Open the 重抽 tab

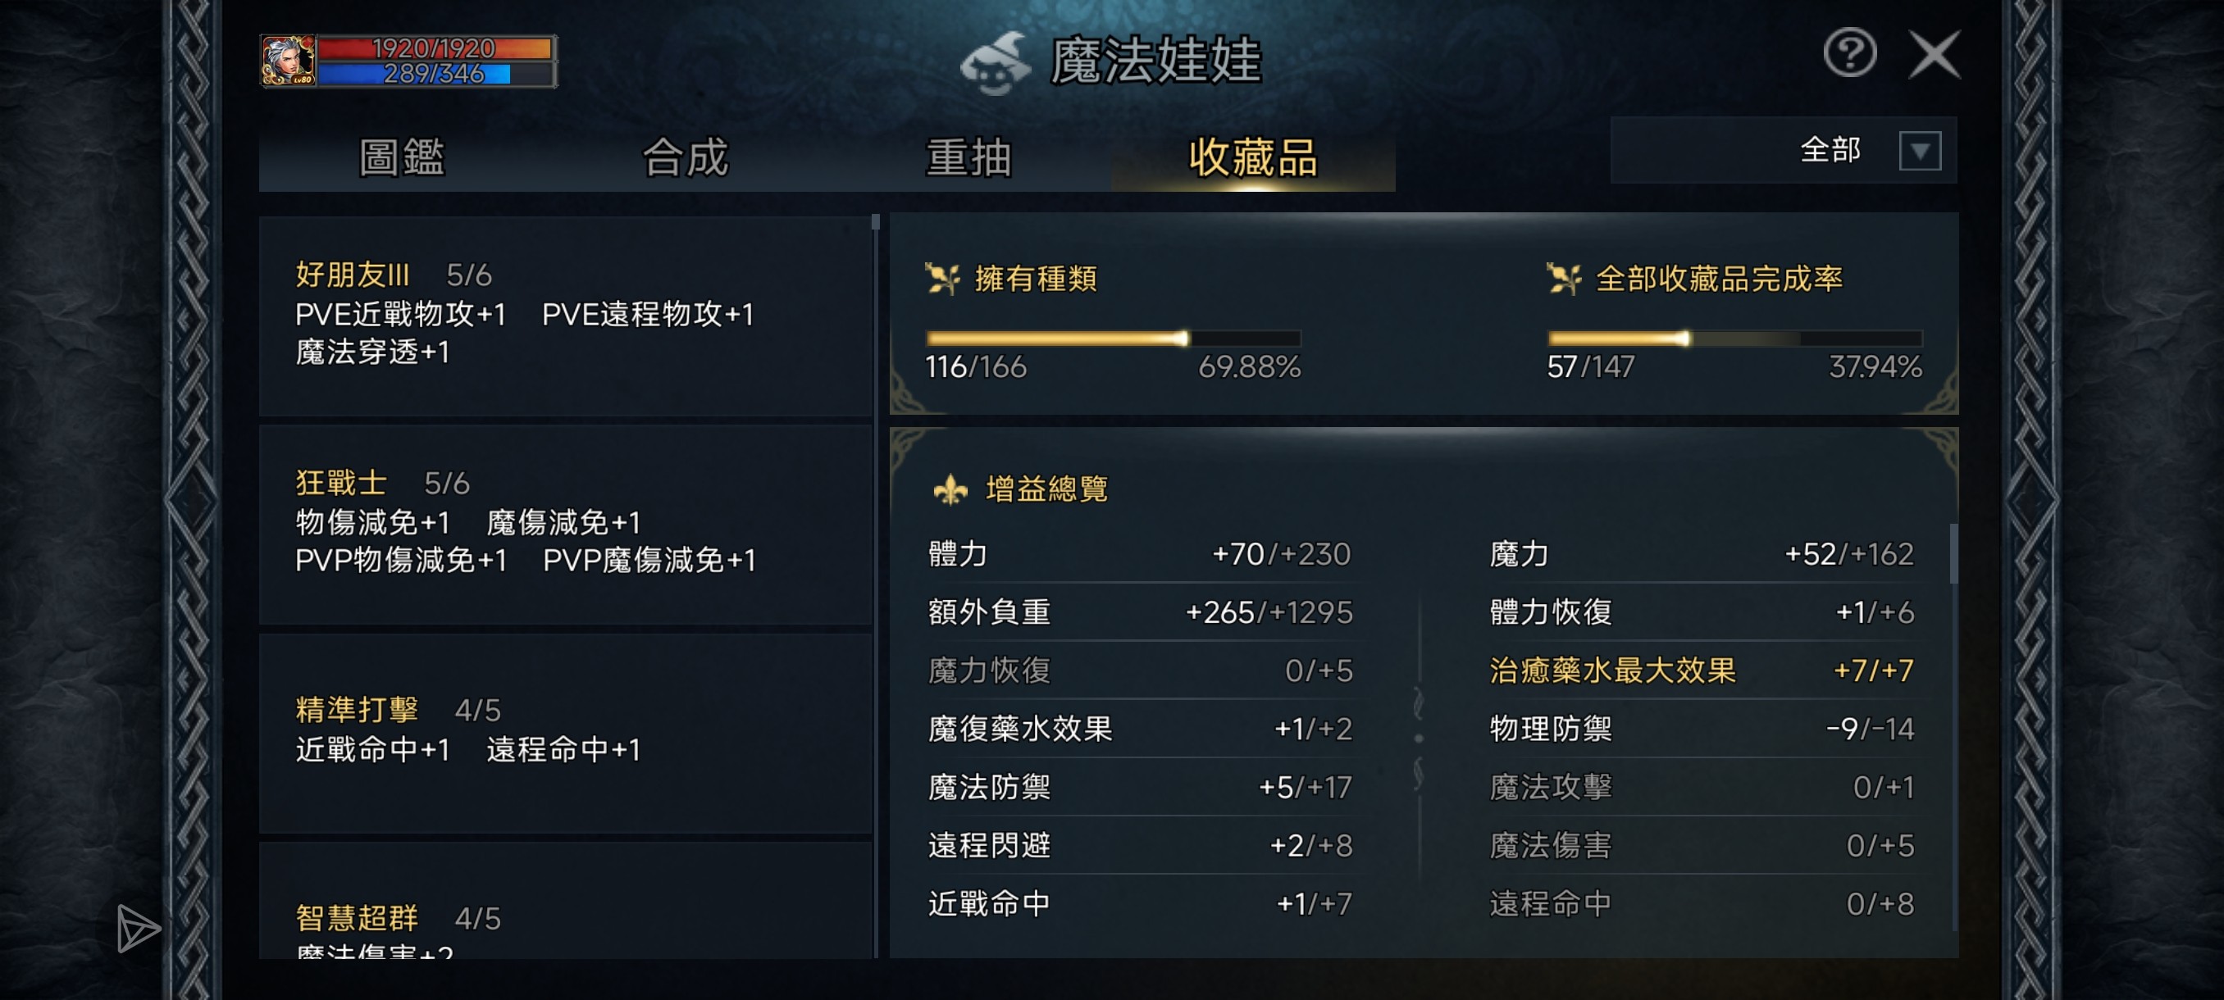968,158
